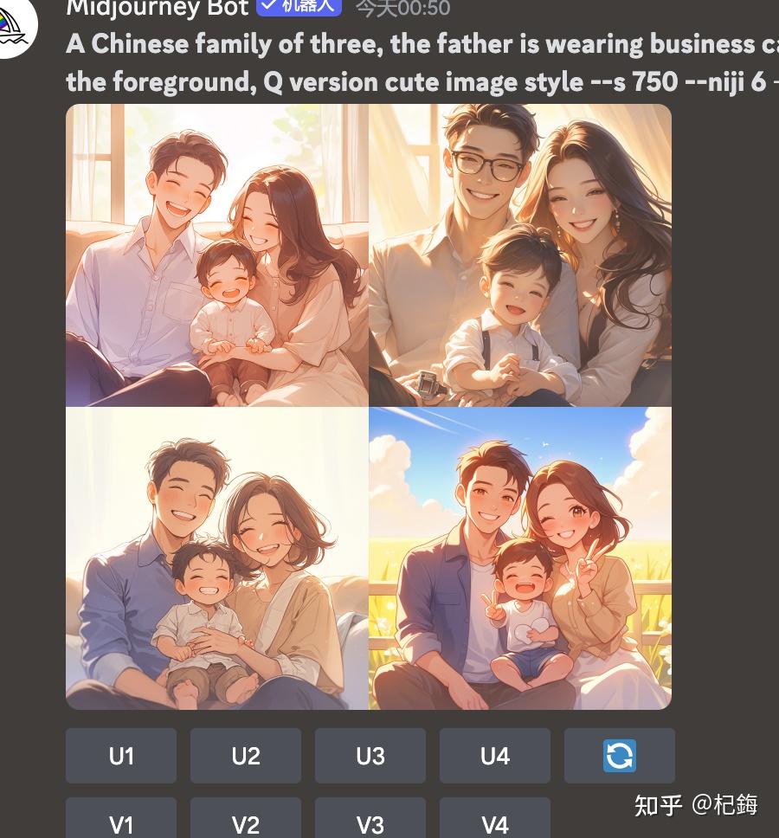
Task: Open top-left family image with laughing father
Action: click(x=217, y=255)
